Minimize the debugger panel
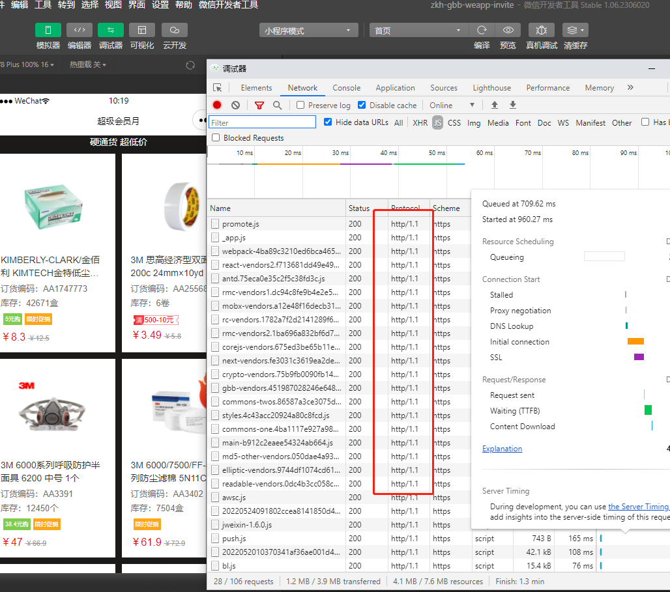Screen dimensions: 670x592 click(x=652, y=68)
